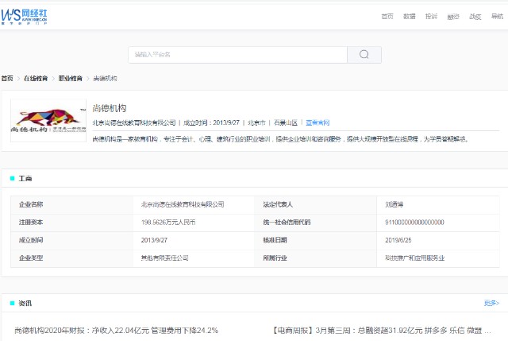
Task: Click the 工商 section heading
Action: click(25, 179)
